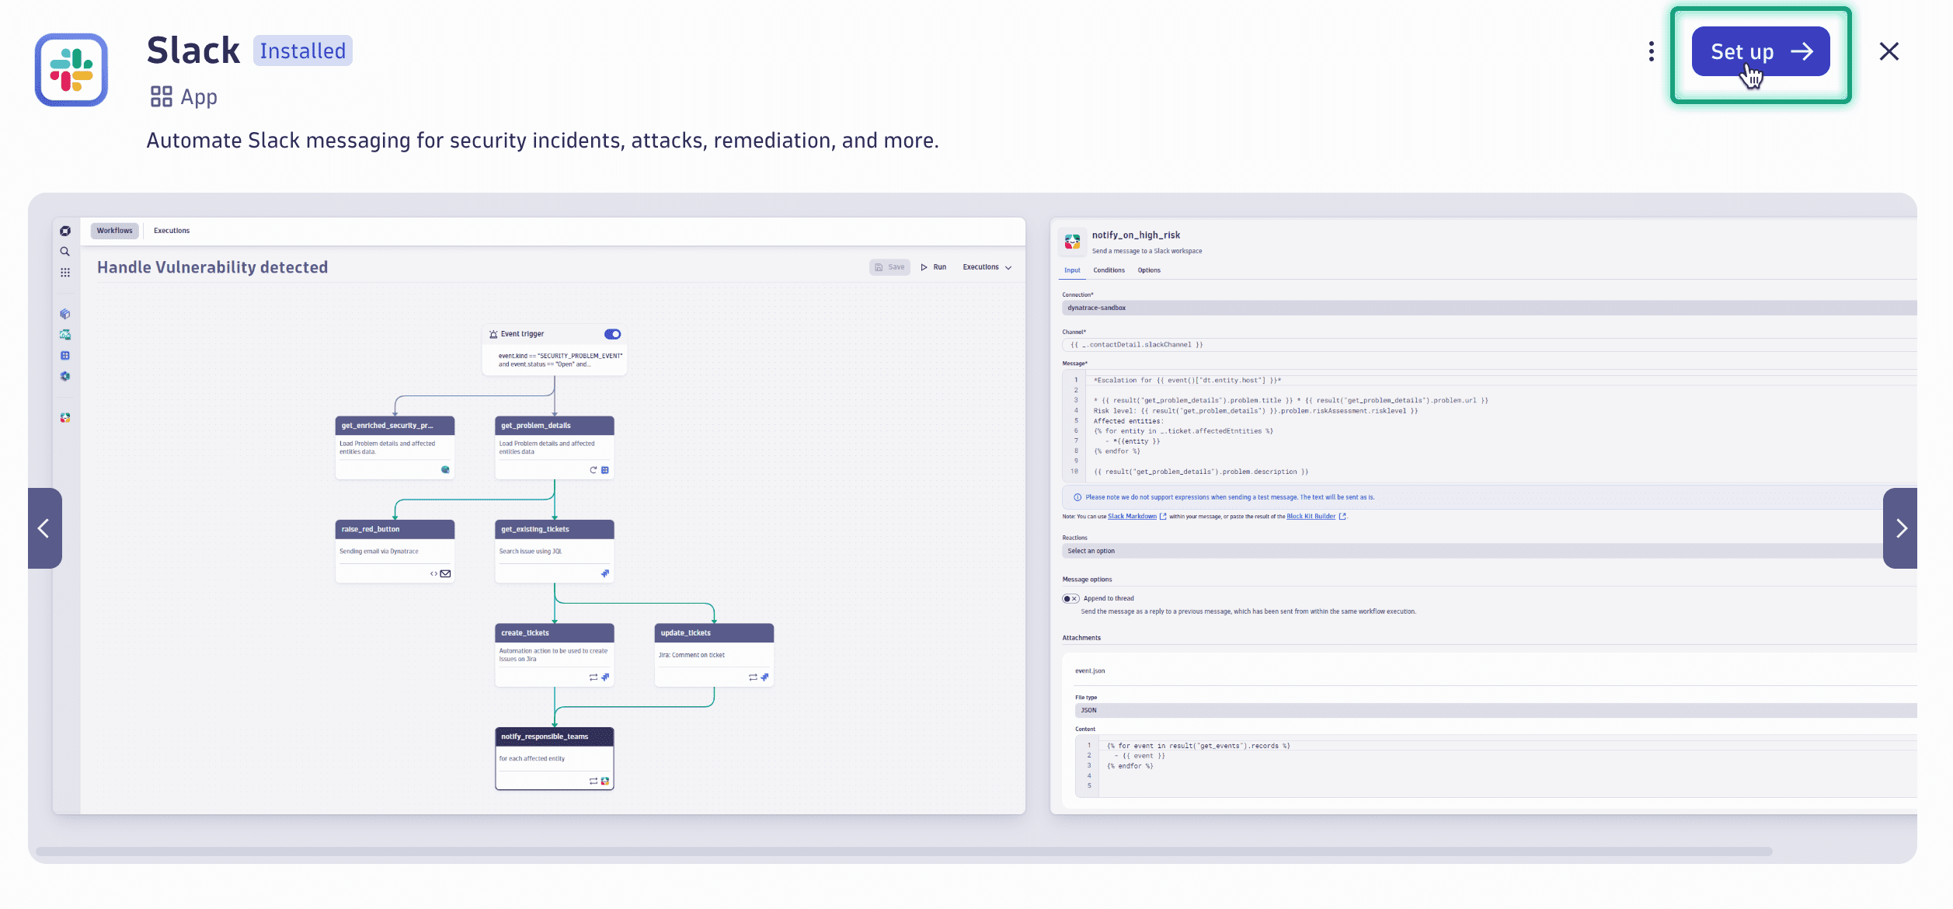Screen dimensions: 1953x909
Task: Click the Slack icon beside notify_on_high_risk
Action: tap(1072, 242)
